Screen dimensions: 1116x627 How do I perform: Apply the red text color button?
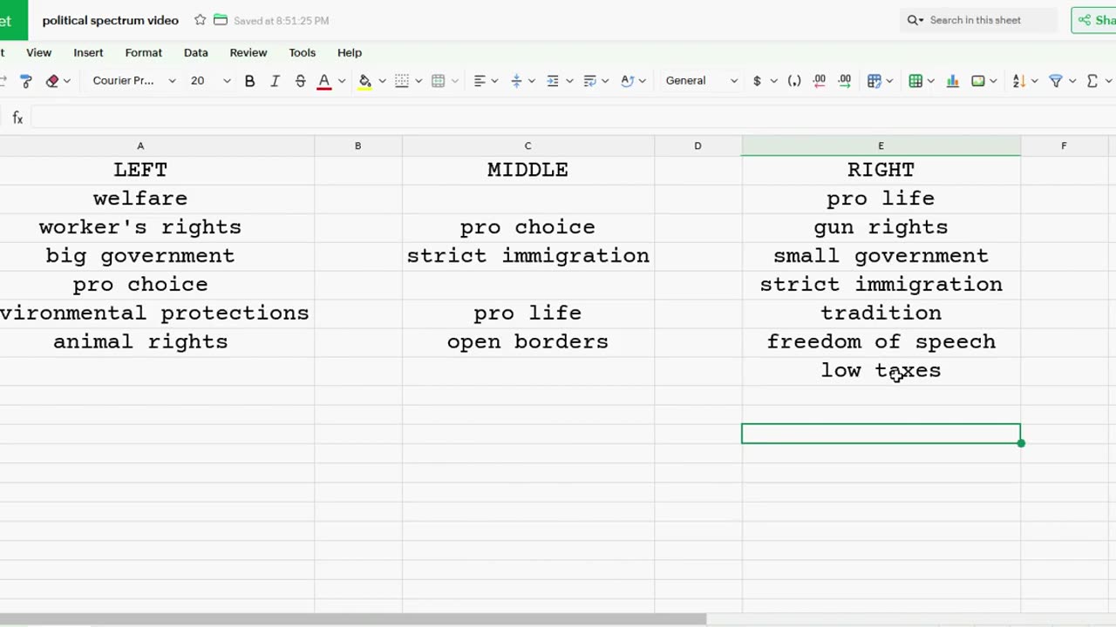tap(324, 81)
